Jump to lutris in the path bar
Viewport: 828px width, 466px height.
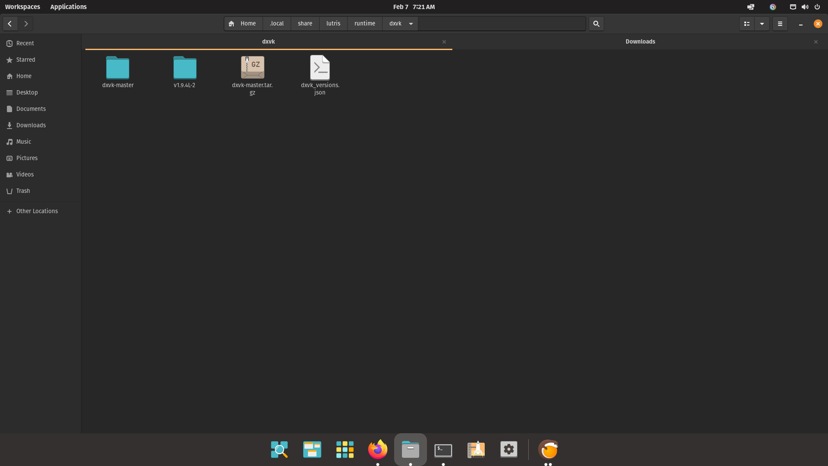(333, 24)
